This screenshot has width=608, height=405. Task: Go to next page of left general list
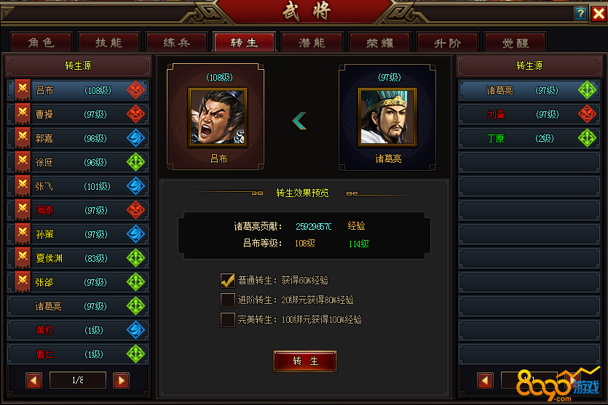click(x=122, y=380)
